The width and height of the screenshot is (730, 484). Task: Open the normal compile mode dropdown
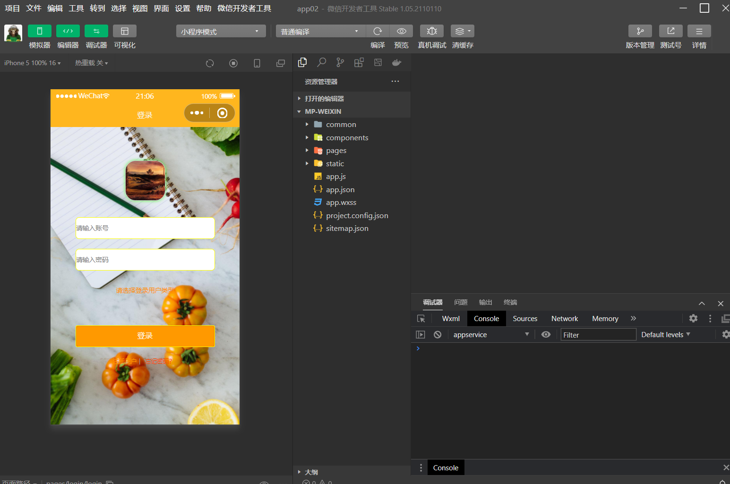pyautogui.click(x=321, y=31)
